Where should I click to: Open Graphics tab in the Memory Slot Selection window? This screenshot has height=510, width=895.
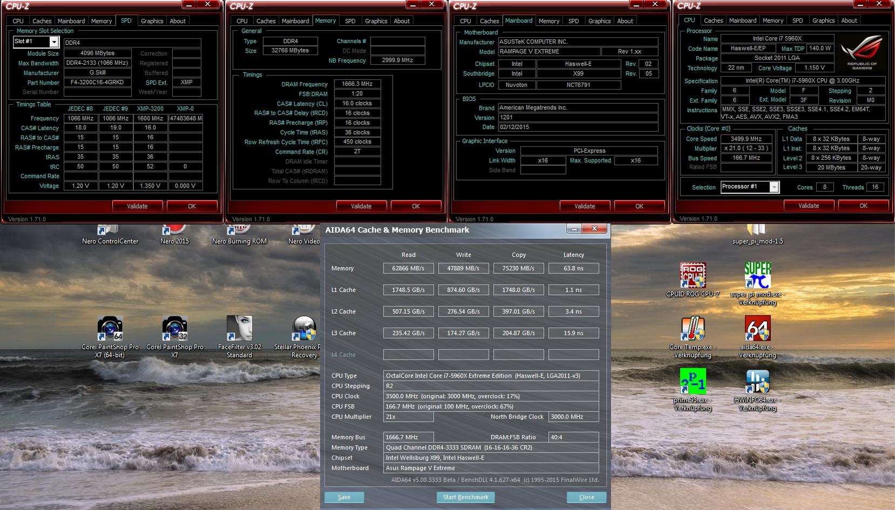[152, 21]
